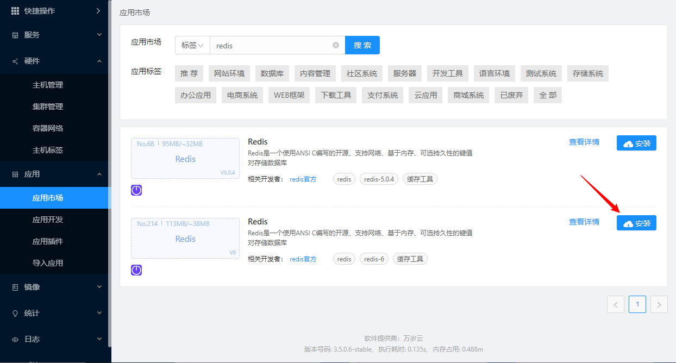
Task: Expand the 统计 sidebar section
Action: pos(99,313)
